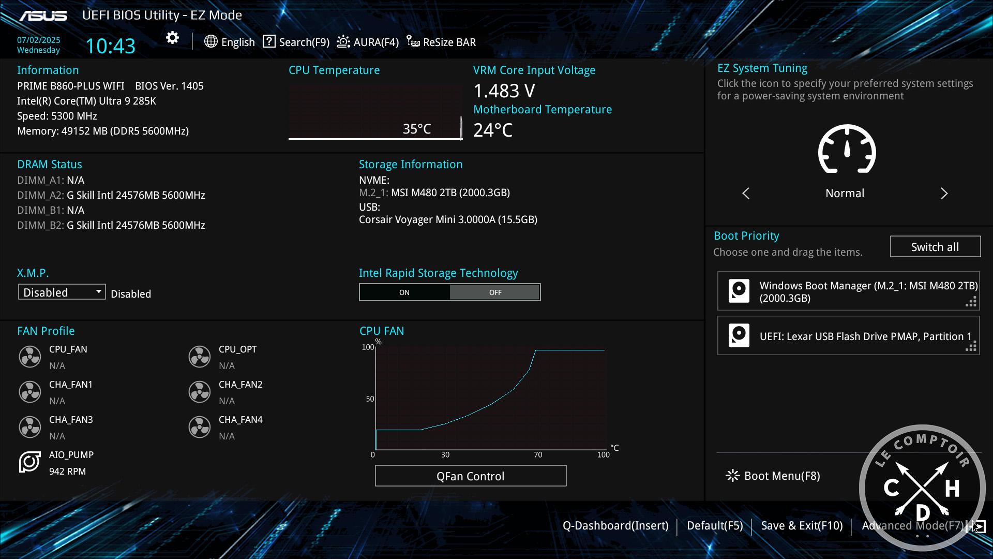Screen dimensions: 993x559
Task: Open AURA lighting settings icon
Action: 342,42
